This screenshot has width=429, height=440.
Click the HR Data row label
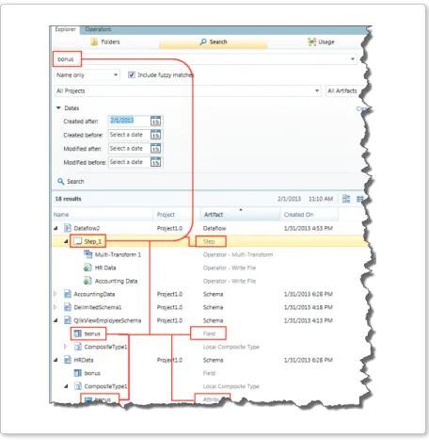point(105,268)
